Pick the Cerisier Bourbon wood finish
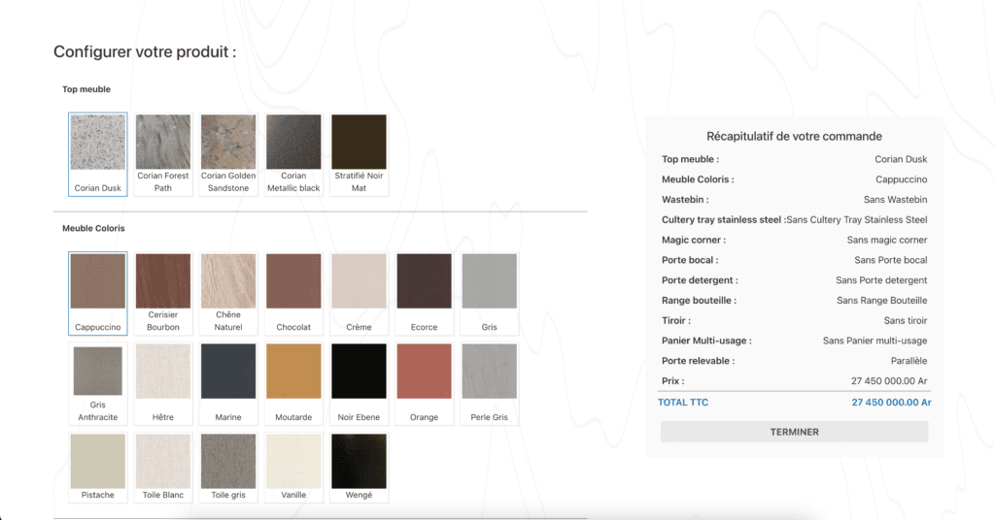 [x=162, y=281]
